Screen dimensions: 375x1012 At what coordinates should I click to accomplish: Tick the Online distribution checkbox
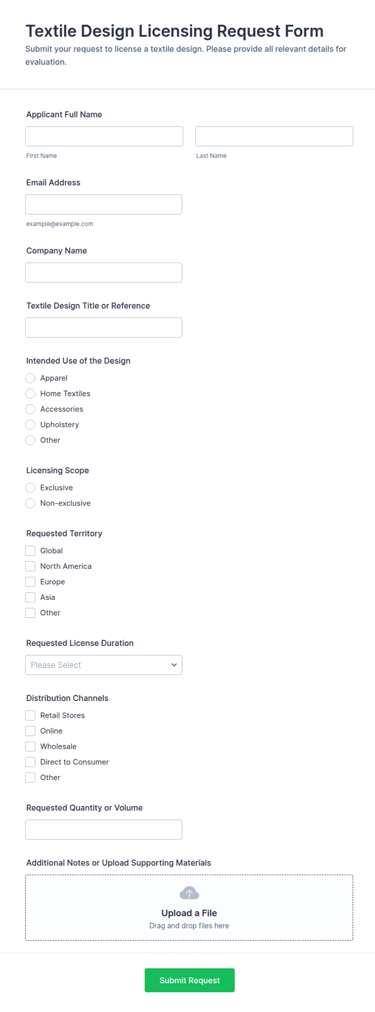click(x=30, y=731)
